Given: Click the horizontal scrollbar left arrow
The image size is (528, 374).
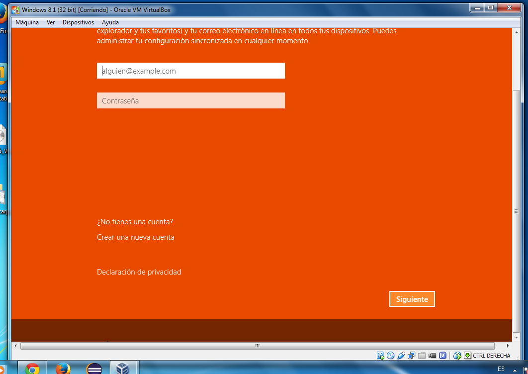Looking at the screenshot, I should point(15,346).
